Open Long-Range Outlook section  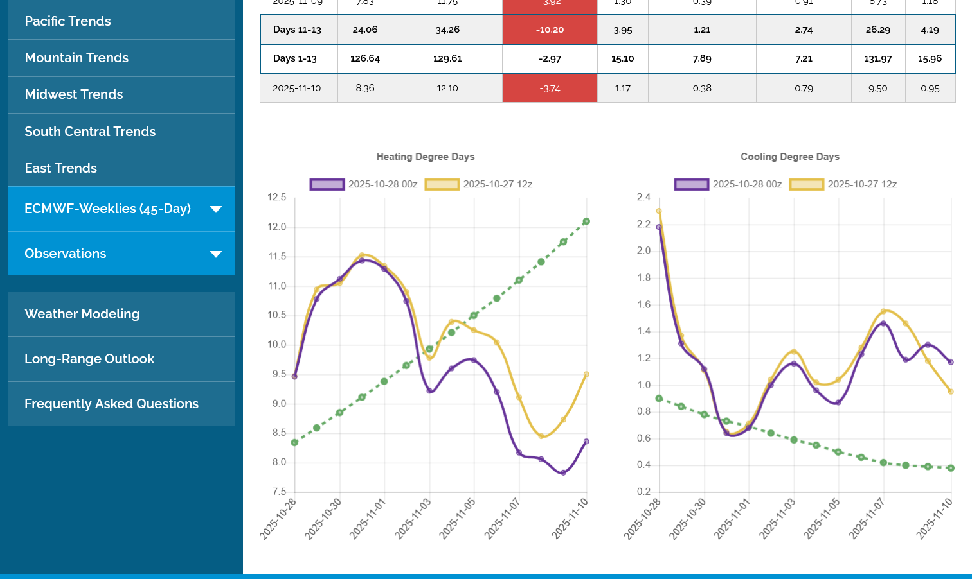89,359
